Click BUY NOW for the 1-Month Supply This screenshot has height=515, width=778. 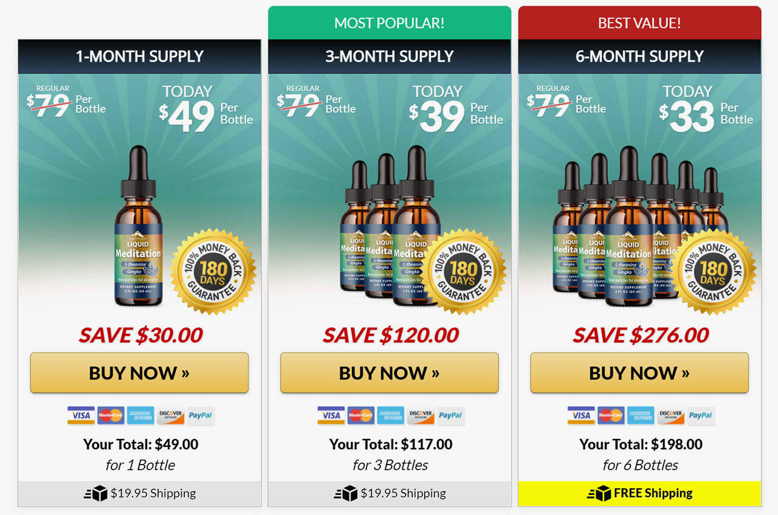[139, 373]
